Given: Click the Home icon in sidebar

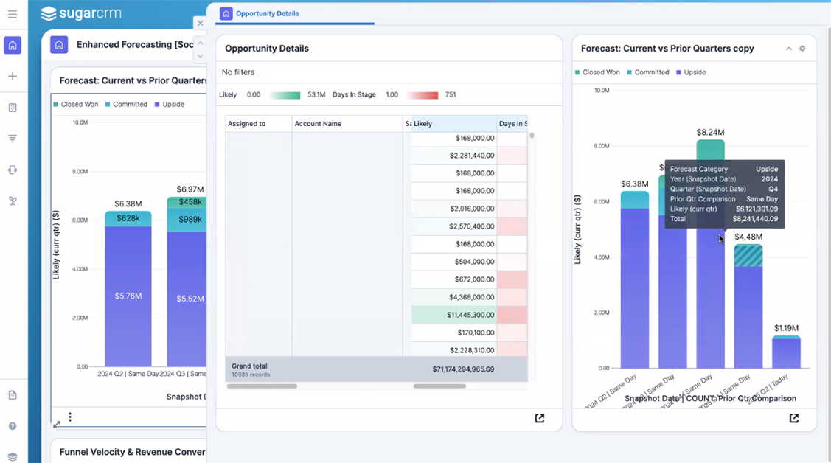Looking at the screenshot, I should (13, 46).
